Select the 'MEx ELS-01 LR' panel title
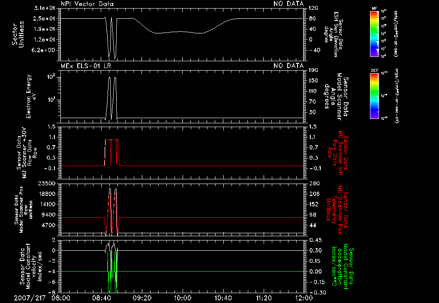The height and width of the screenshot is (303, 439). tap(86, 66)
